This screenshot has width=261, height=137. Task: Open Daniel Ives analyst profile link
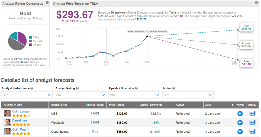click(20, 120)
